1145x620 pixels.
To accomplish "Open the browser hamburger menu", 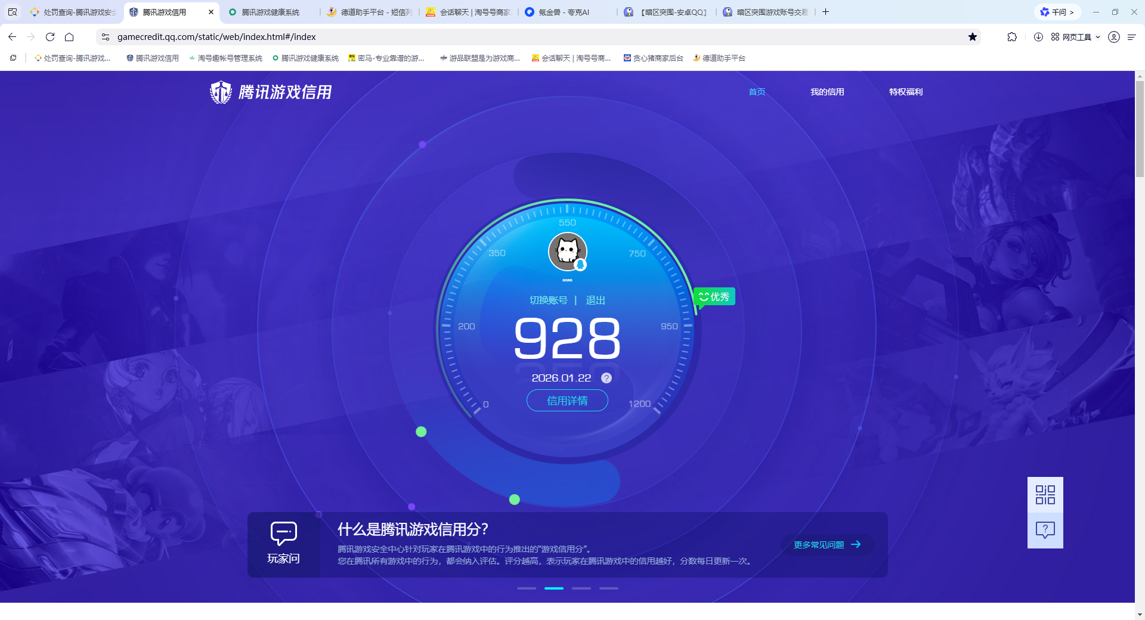I will tap(1131, 37).
